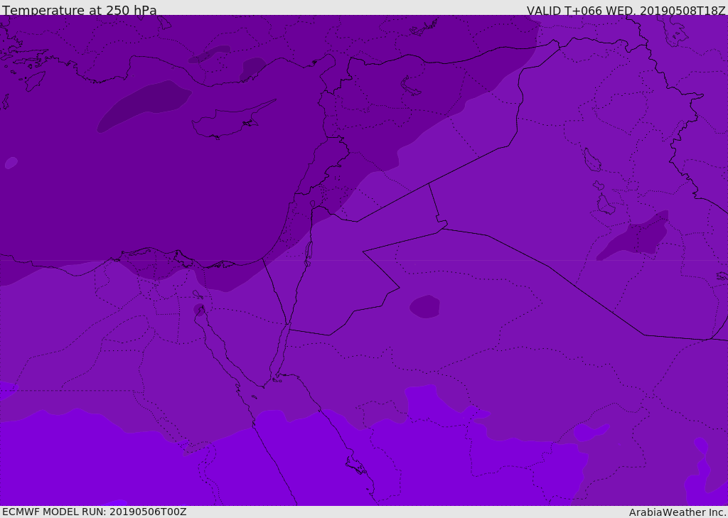The height and width of the screenshot is (518, 728).
Task: Click the "ECMWF MODEL RUN: 20190506T00Z" text
Action: [94, 512]
